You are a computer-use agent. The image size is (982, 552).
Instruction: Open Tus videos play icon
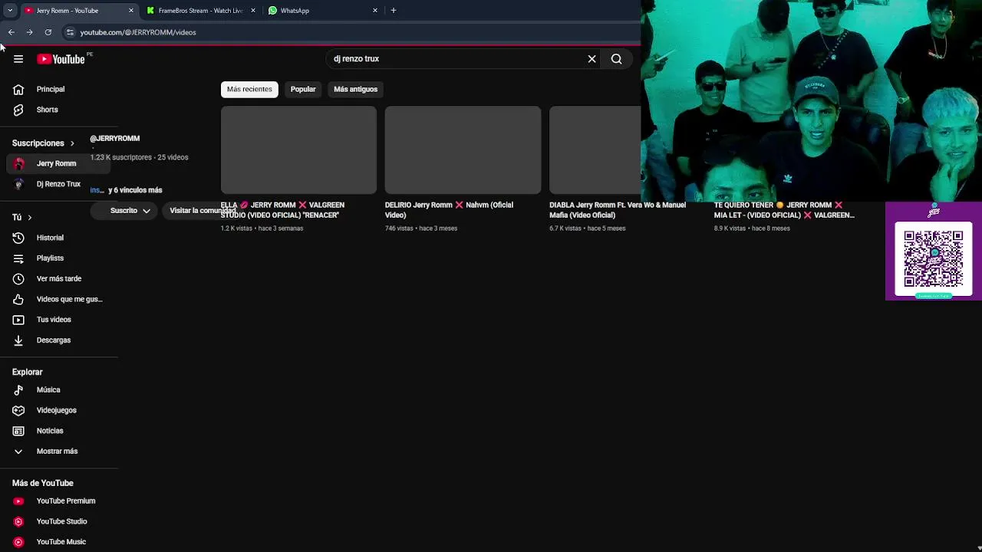(x=18, y=320)
